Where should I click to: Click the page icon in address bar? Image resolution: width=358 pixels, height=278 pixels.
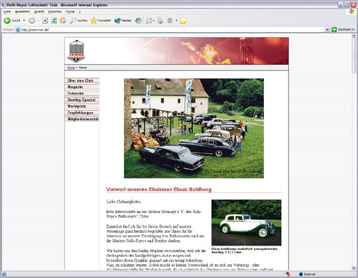coord(18,29)
